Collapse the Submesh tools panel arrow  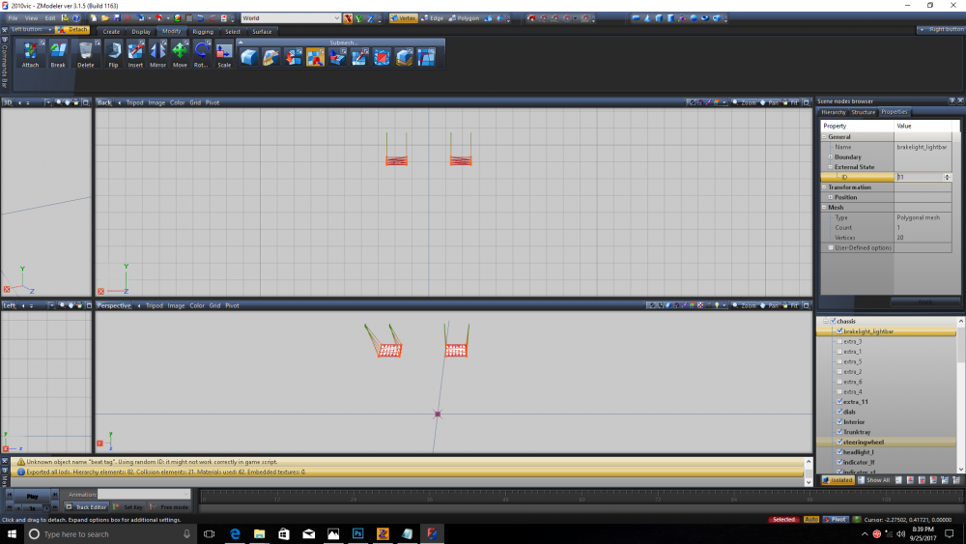click(241, 43)
